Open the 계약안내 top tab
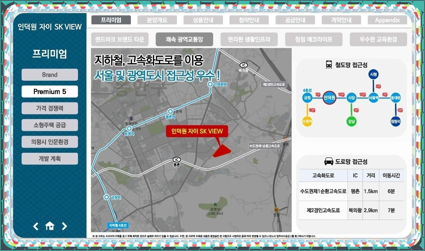This screenshot has height=251, width=425. coord(341,20)
